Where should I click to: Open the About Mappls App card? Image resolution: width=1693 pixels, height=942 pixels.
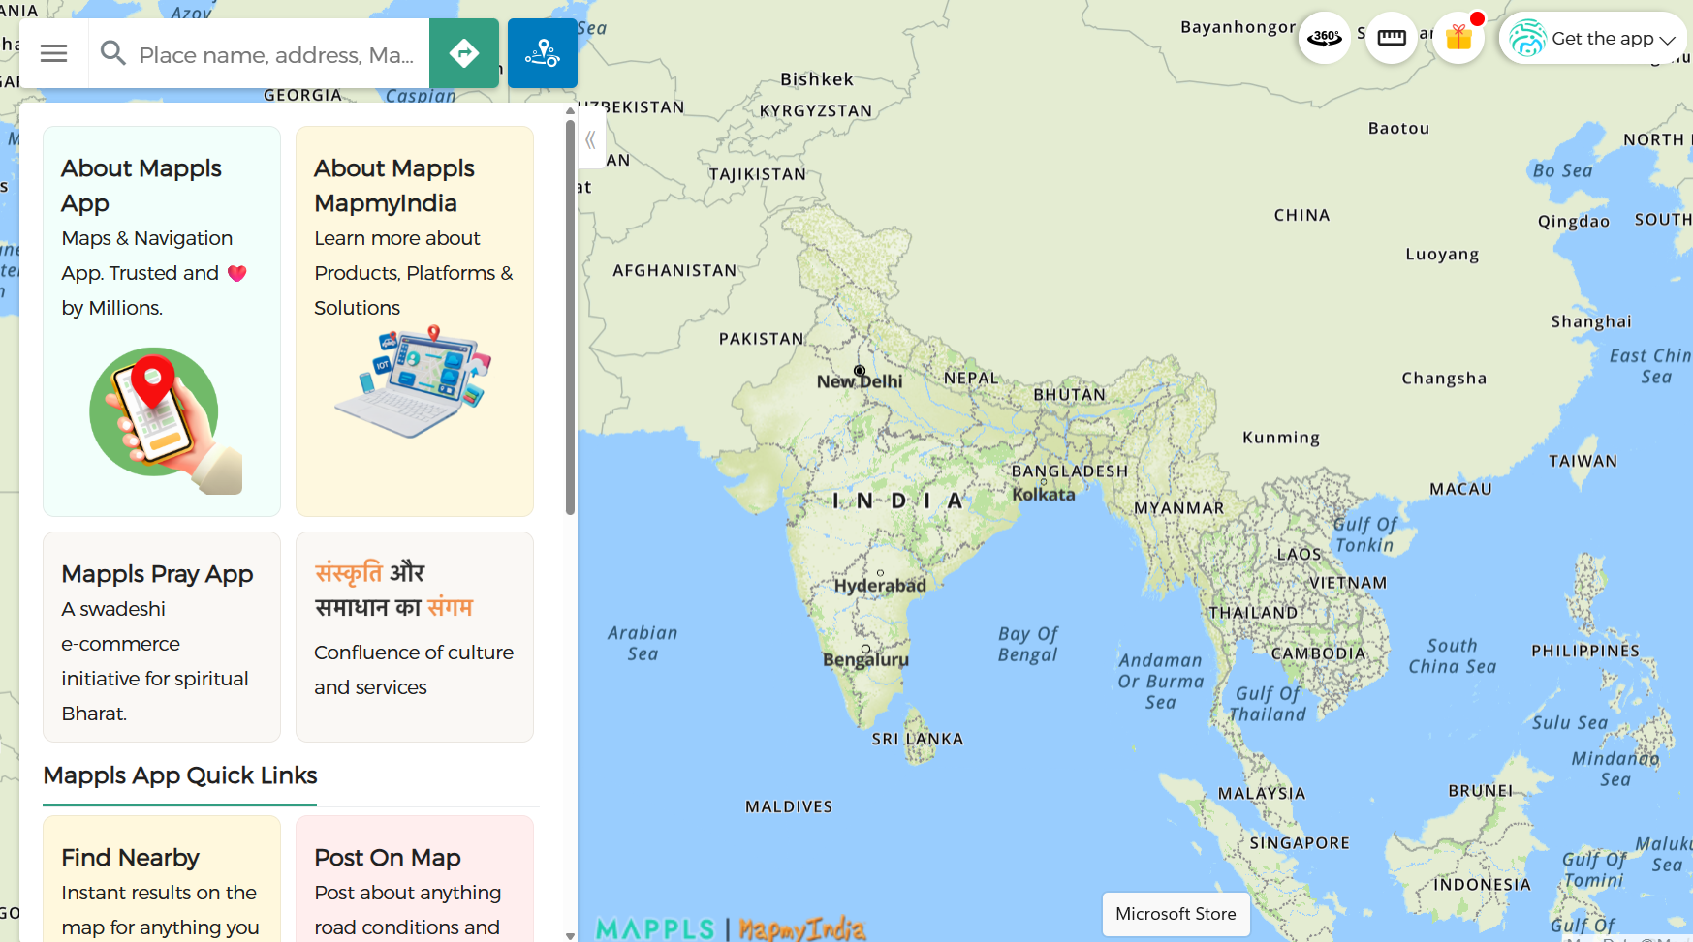(161, 319)
